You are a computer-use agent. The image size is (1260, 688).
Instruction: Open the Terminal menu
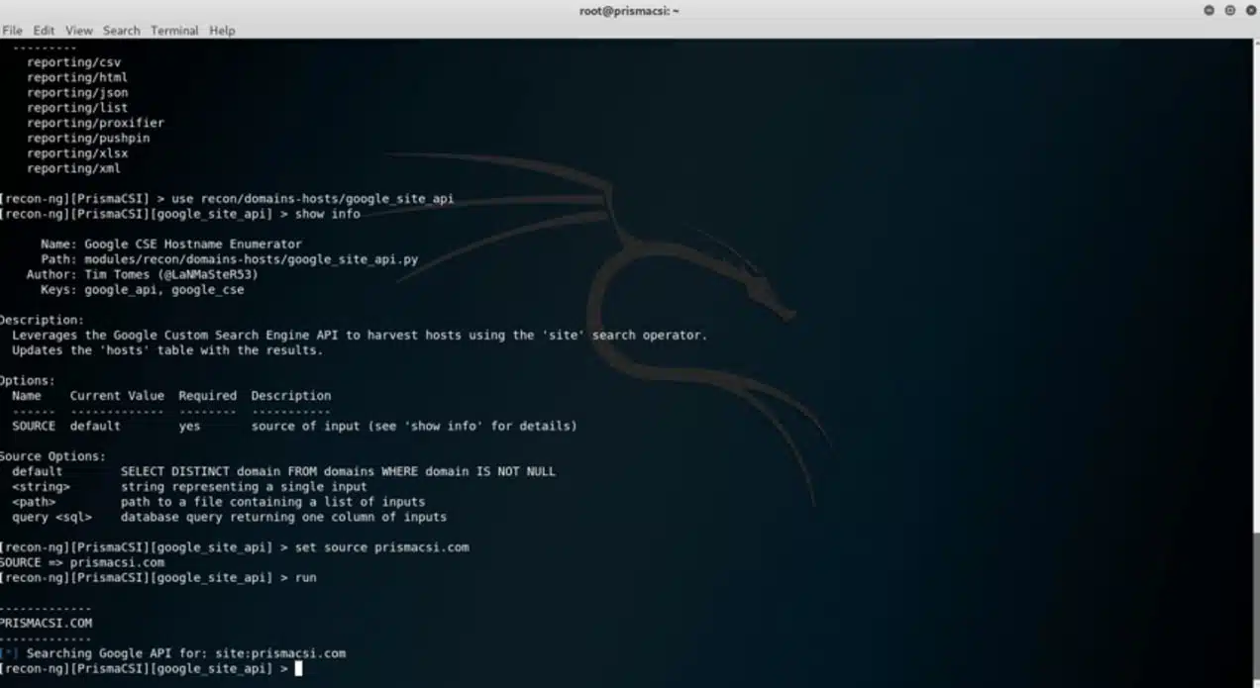[174, 30]
